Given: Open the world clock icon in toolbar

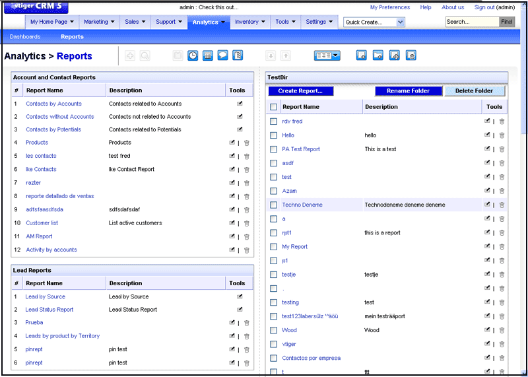Looking at the screenshot, I should 193,55.
